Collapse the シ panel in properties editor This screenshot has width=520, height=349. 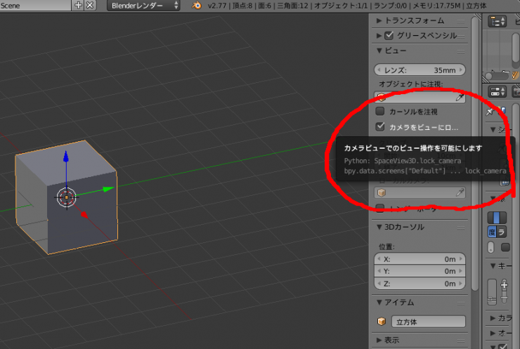tap(493, 129)
